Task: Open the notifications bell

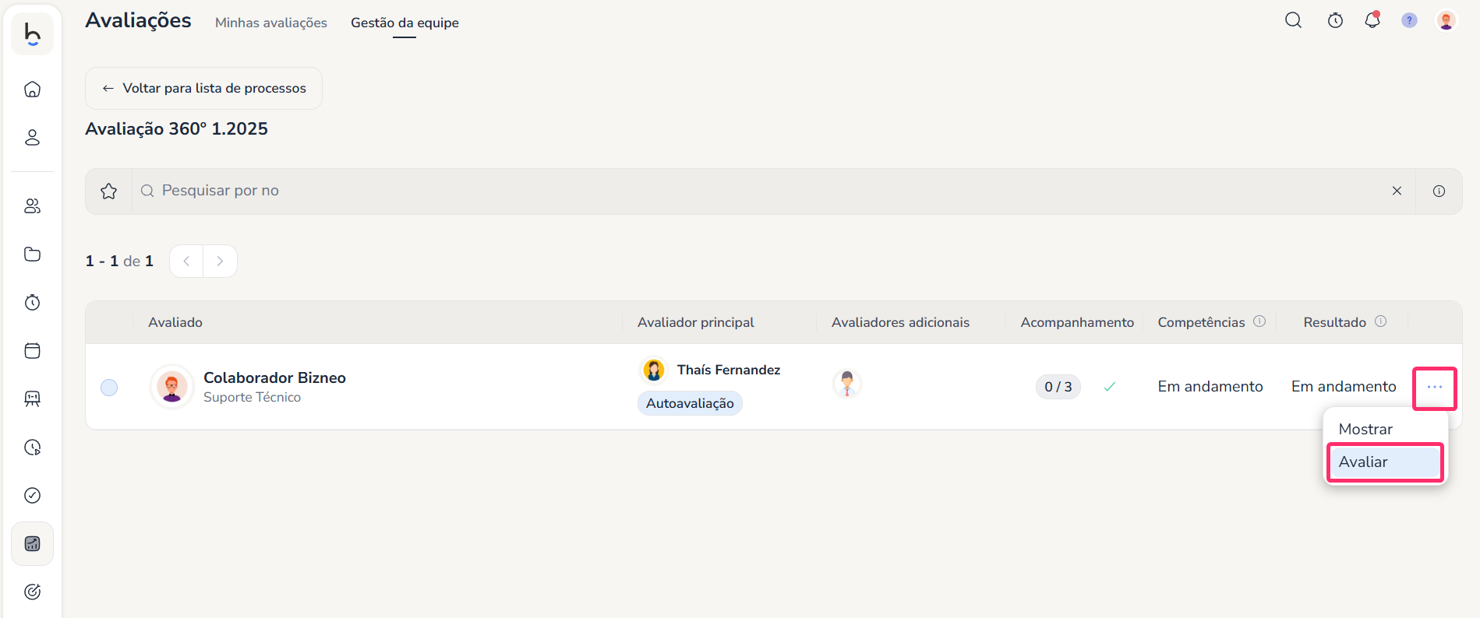Action: [x=1372, y=20]
